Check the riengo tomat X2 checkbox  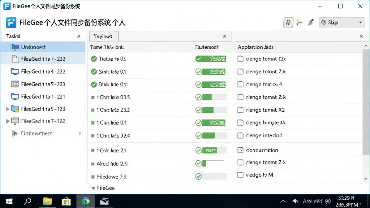240,110
